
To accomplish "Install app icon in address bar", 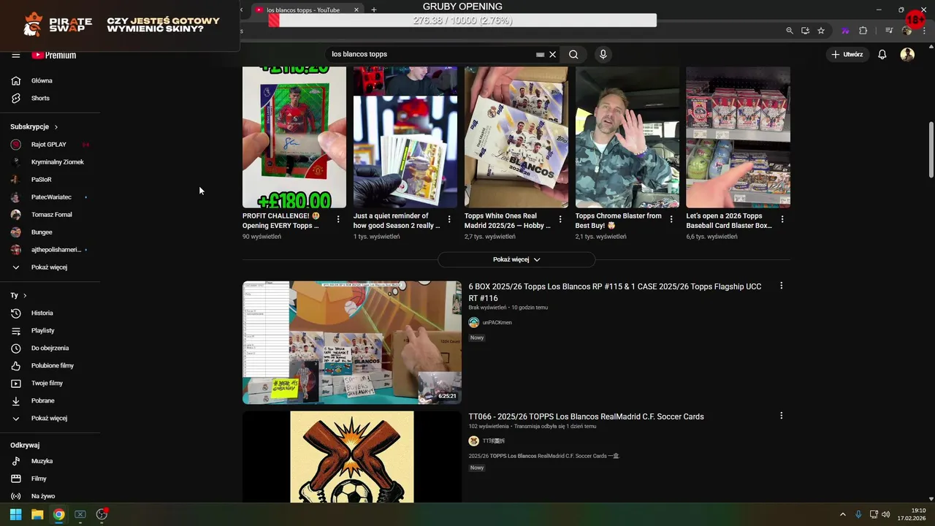I will [805, 31].
